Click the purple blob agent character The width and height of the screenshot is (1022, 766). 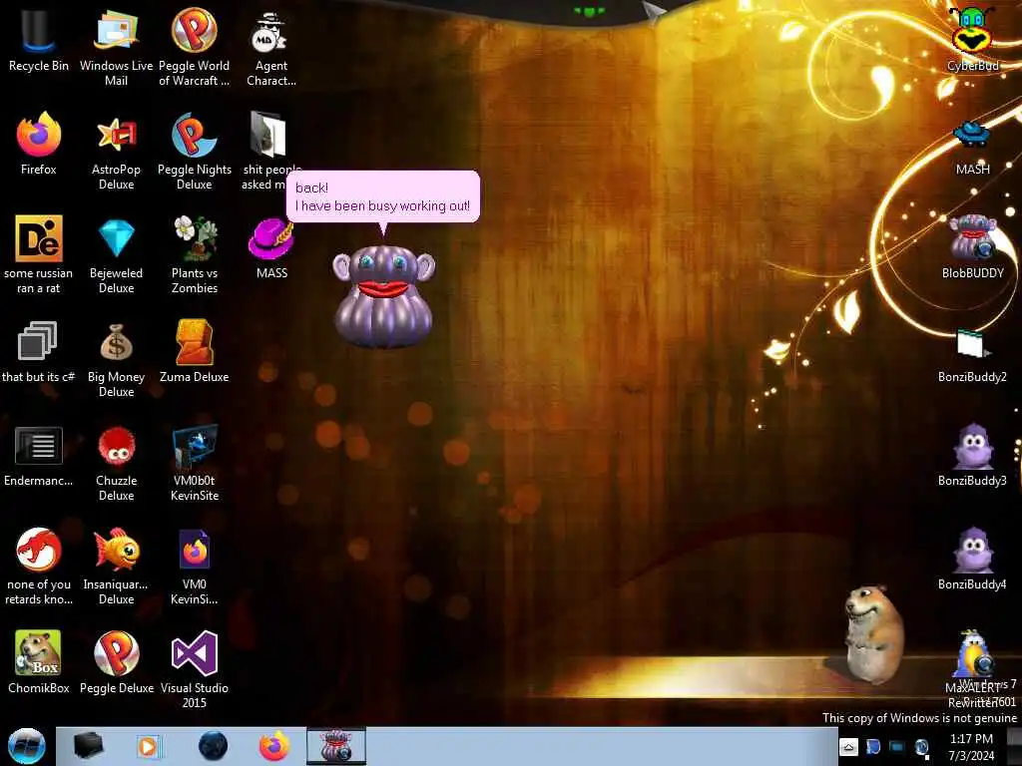(x=384, y=296)
